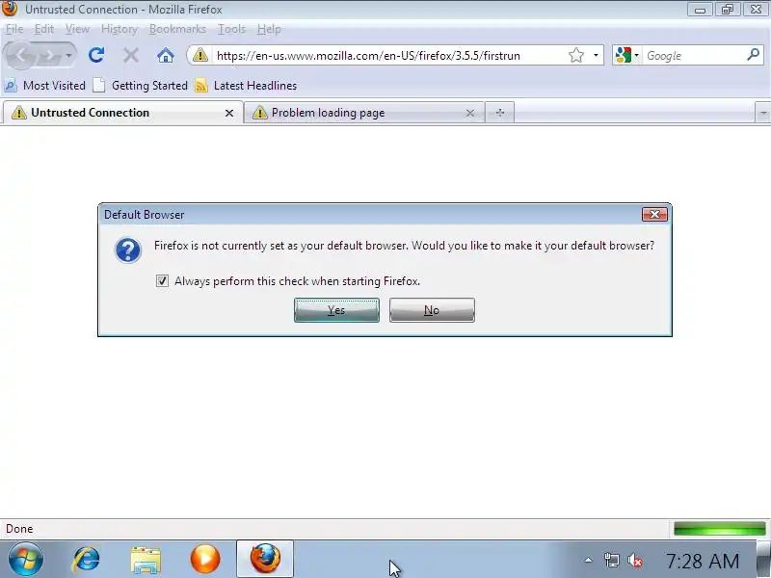Open the address bar history dropdown
The width and height of the screenshot is (771, 578).
click(x=596, y=55)
